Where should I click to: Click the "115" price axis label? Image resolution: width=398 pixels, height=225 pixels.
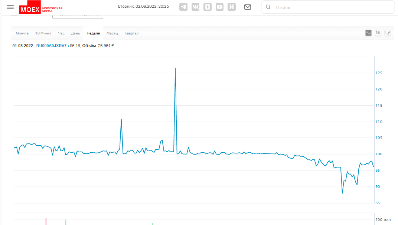[x=379, y=105]
